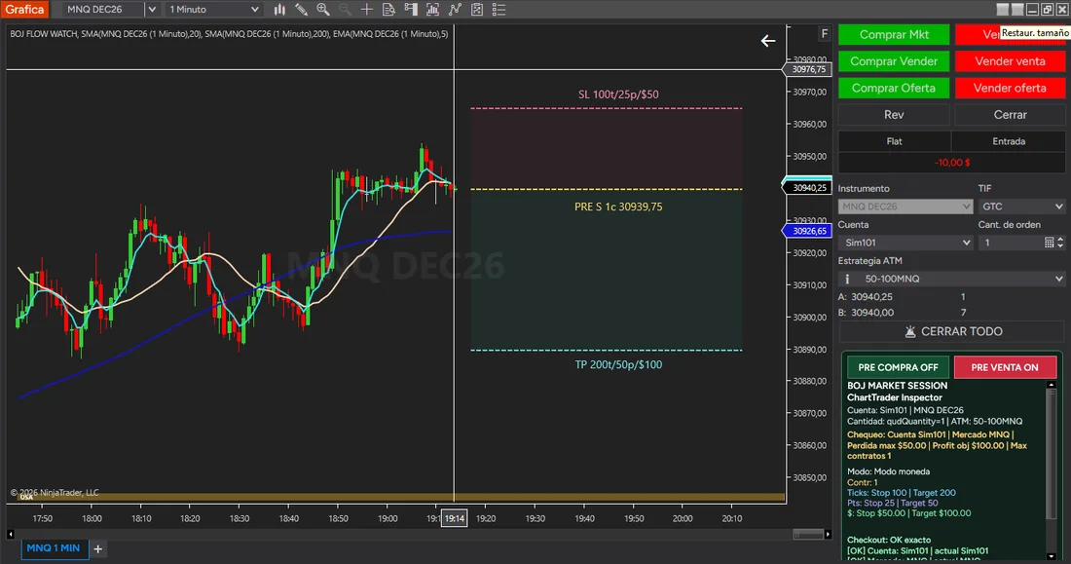Open the Data Box document icon
The width and height of the screenshot is (1071, 564).
tap(388, 10)
